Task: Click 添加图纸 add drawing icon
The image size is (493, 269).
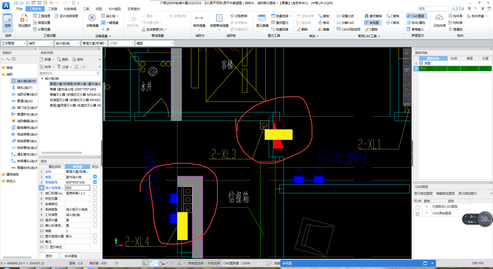Action: pos(24,21)
